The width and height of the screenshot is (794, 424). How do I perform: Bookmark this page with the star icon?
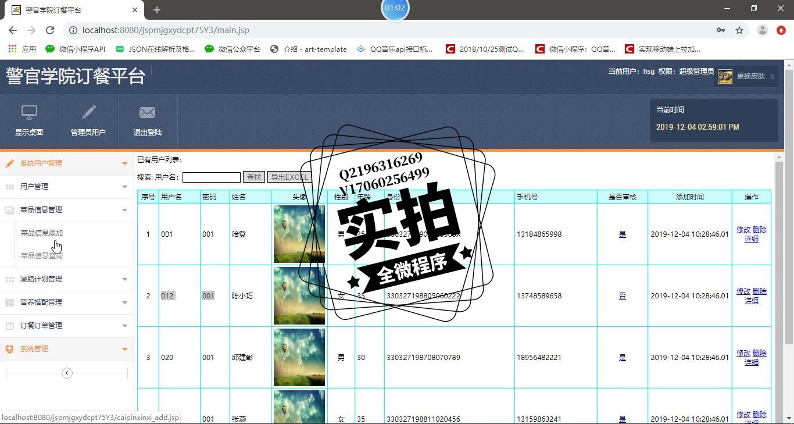click(739, 30)
